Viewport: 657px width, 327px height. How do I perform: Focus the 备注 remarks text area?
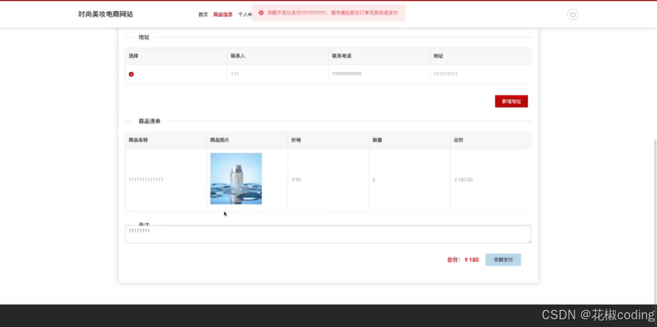pyautogui.click(x=328, y=234)
